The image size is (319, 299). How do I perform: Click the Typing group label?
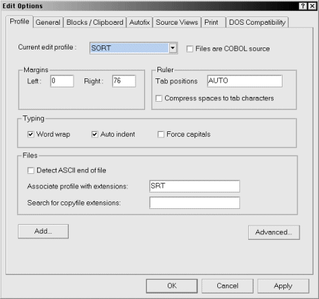click(34, 118)
